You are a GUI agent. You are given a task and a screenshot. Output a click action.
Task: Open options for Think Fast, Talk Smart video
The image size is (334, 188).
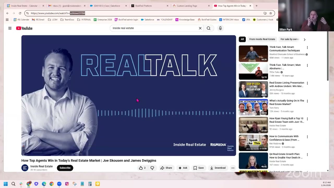click(x=307, y=48)
